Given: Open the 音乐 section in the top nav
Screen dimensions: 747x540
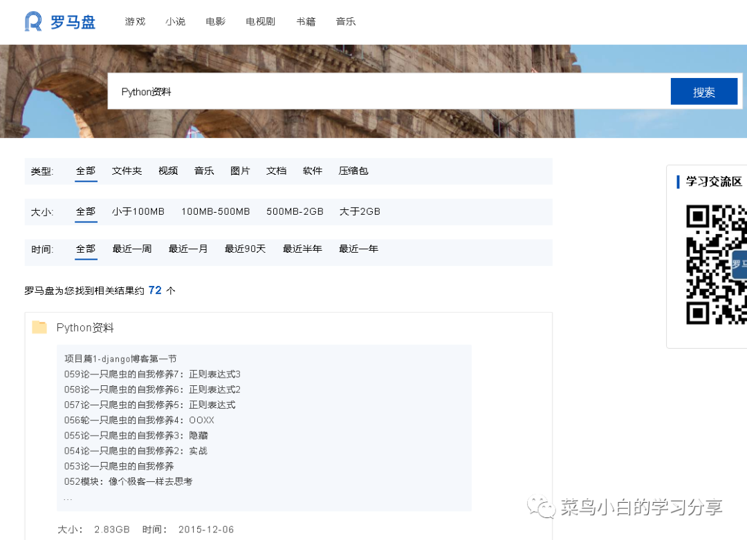Looking at the screenshot, I should point(345,21).
